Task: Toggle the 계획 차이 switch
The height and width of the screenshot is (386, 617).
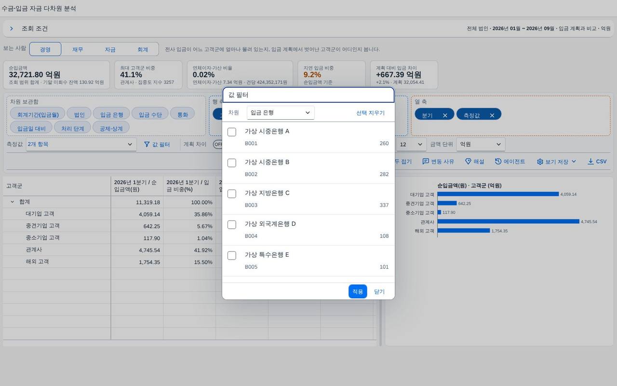Action: point(217,144)
